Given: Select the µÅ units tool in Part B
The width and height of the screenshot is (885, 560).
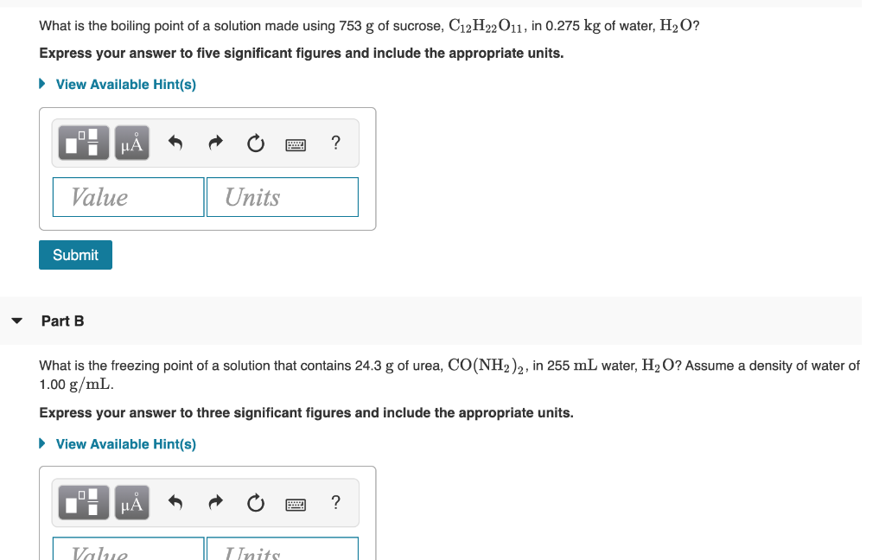Looking at the screenshot, I should pyautogui.click(x=131, y=502).
